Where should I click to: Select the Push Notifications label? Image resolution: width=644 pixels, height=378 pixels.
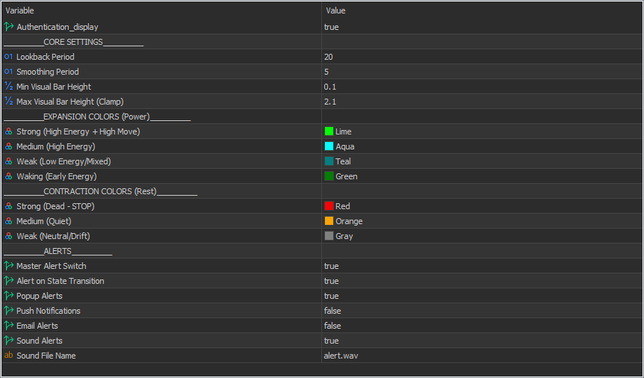[x=49, y=311]
